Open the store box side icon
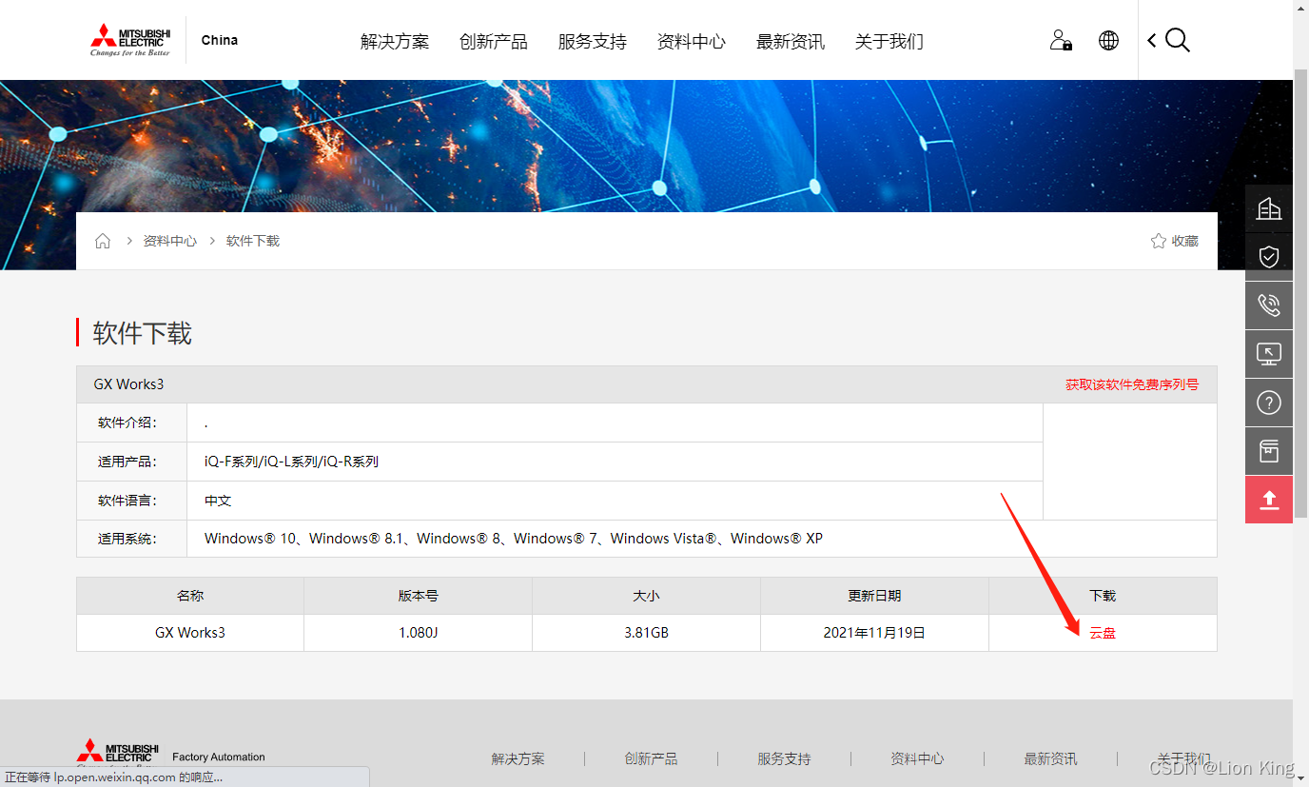Image resolution: width=1309 pixels, height=787 pixels. click(1269, 451)
